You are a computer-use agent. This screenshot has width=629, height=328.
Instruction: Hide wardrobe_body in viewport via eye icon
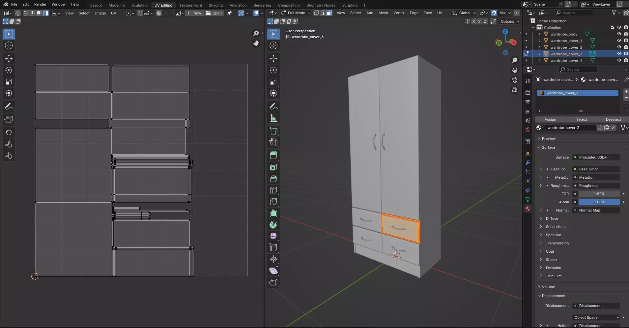tap(619, 34)
